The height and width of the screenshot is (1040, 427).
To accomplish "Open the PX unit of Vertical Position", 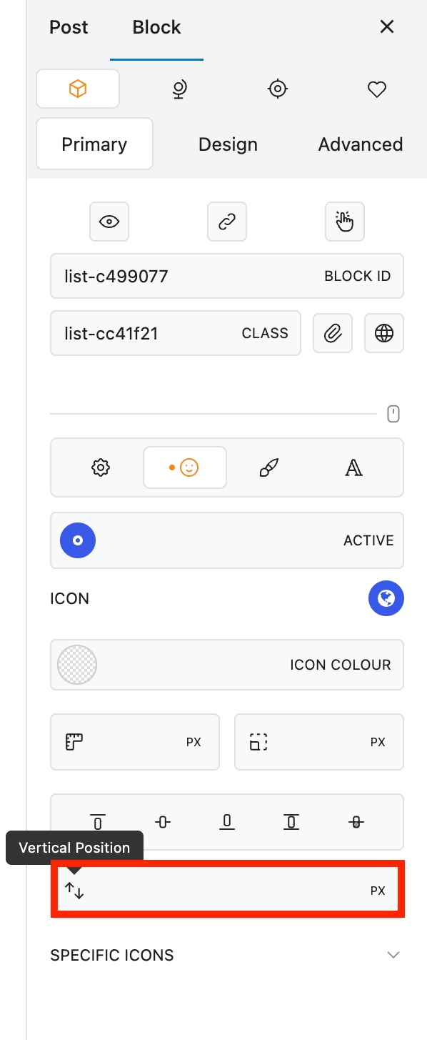I will tap(378, 891).
